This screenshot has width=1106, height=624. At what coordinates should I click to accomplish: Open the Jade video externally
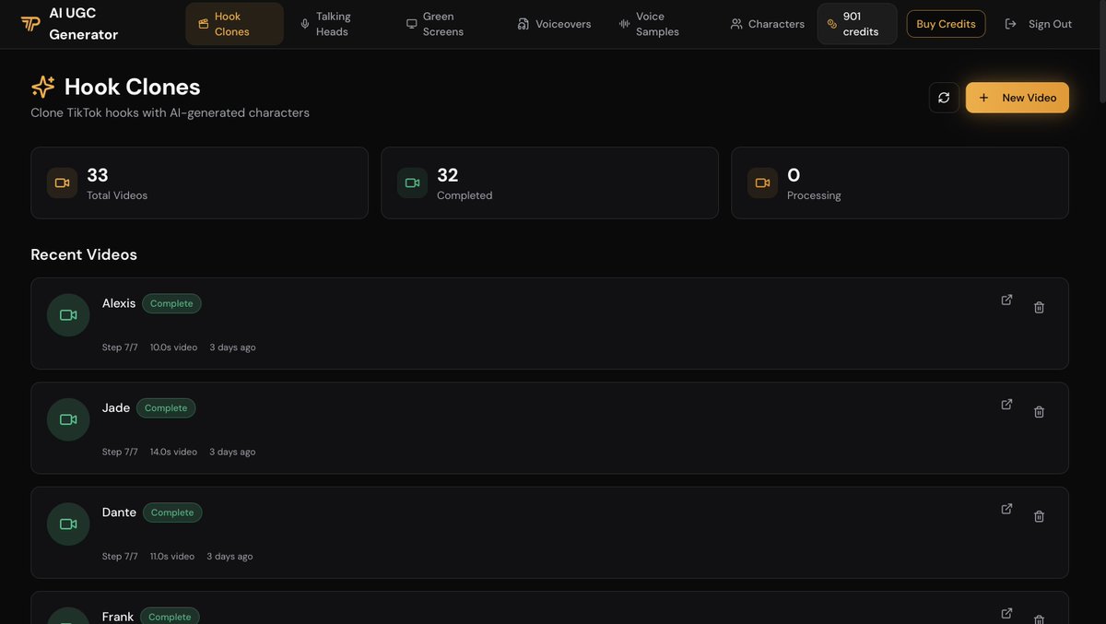coord(1006,404)
